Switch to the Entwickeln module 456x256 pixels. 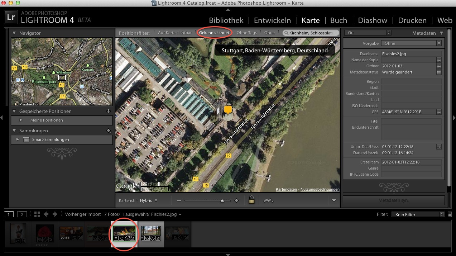(x=272, y=20)
